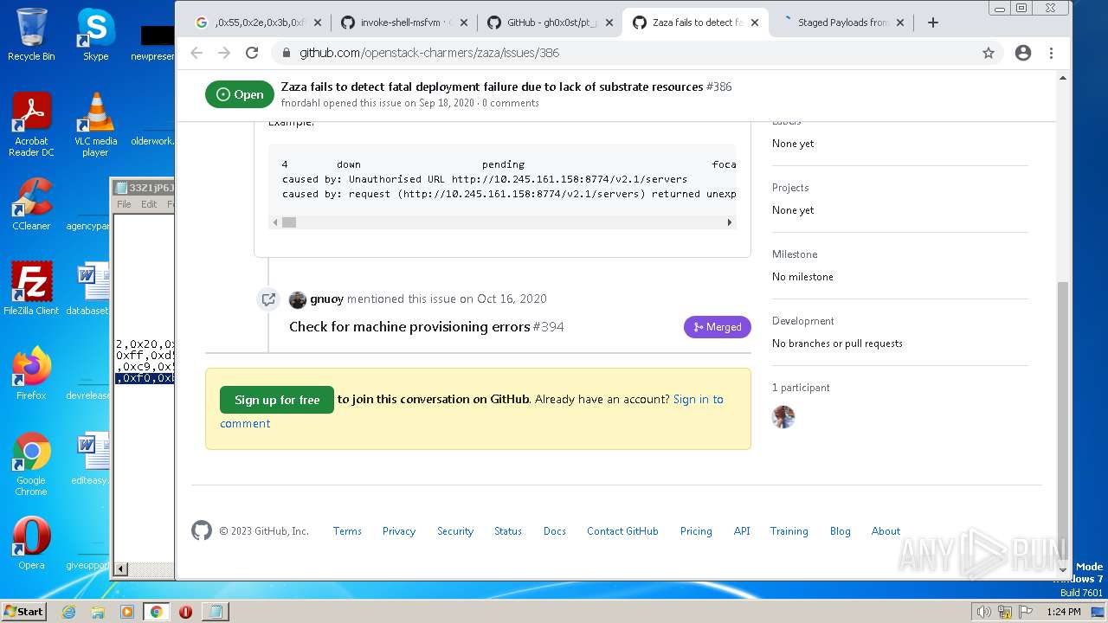The image size is (1108, 623).
Task: Click the participant avatar in sidebar
Action: coord(783,417)
